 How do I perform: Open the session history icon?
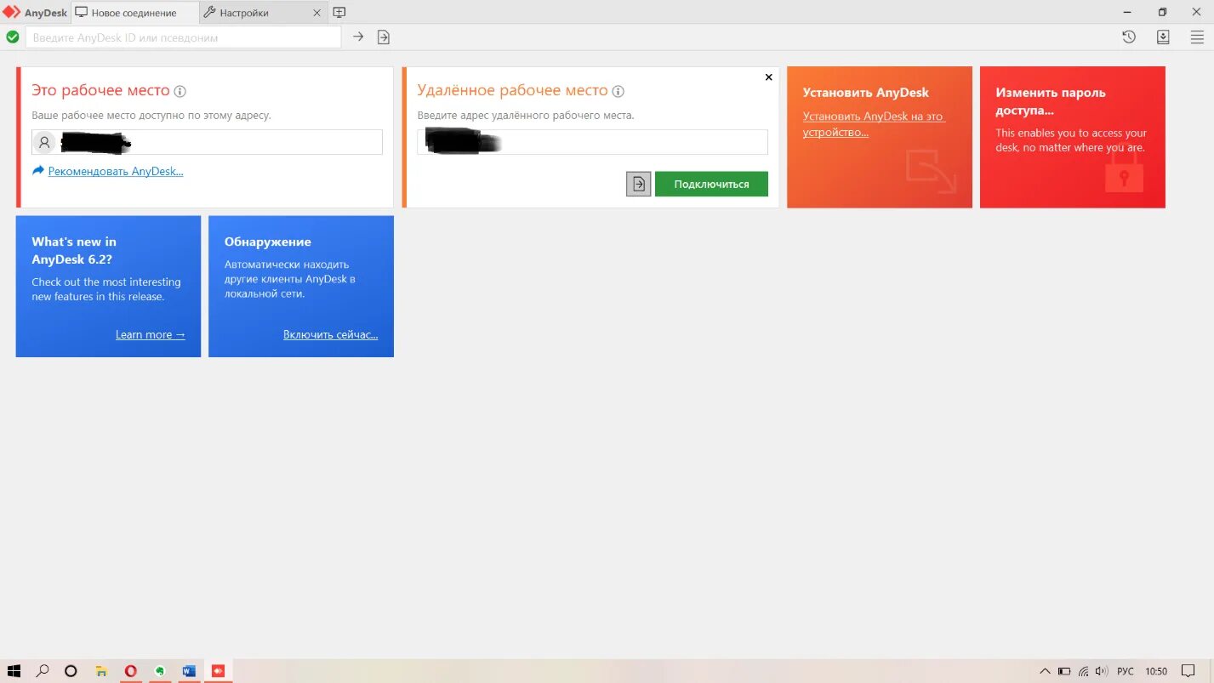tap(1129, 37)
